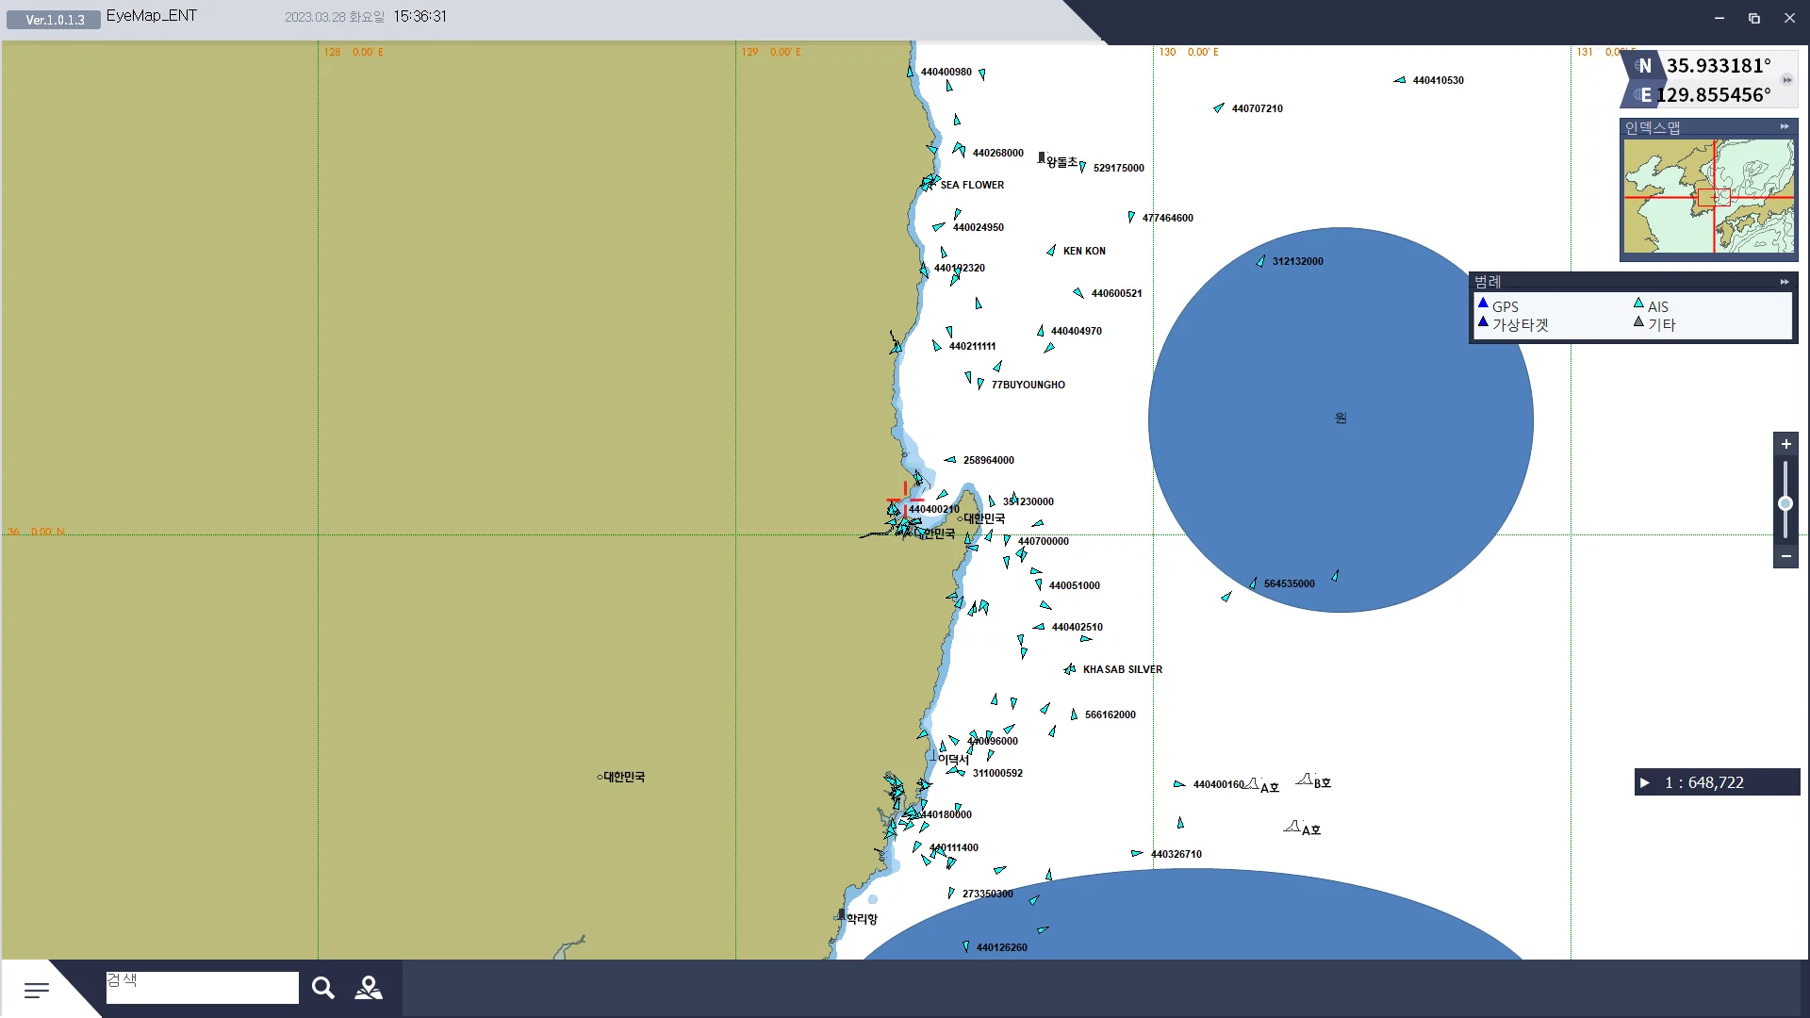
Task: Click the 이덕서 landmark marker
Action: (x=931, y=756)
